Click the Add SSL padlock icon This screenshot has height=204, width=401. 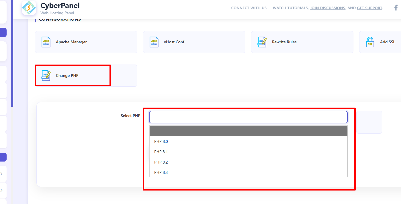pyautogui.click(x=370, y=42)
